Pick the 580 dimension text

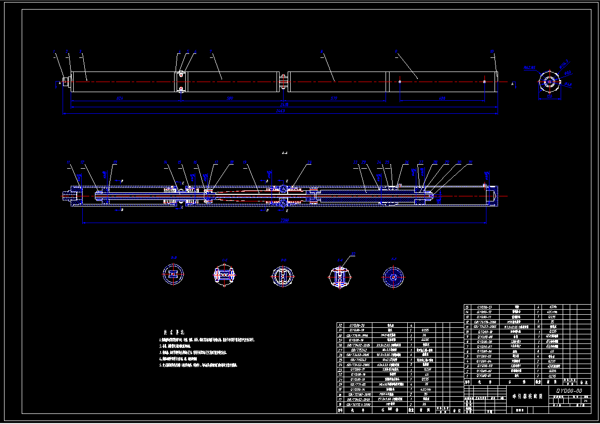pyautogui.click(x=230, y=99)
